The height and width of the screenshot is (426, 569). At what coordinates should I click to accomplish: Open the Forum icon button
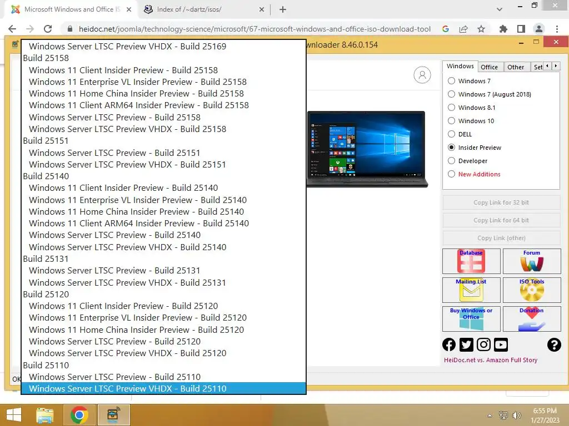coord(532,261)
